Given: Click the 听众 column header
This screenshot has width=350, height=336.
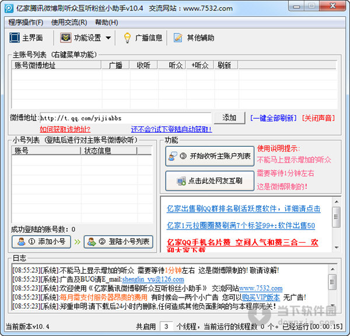Looking at the screenshot, I should click(x=171, y=65).
